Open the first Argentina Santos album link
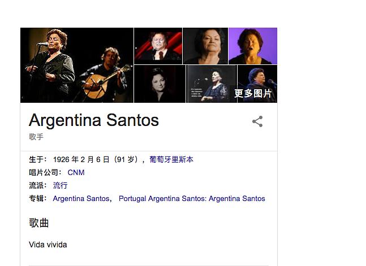 (x=81, y=199)
